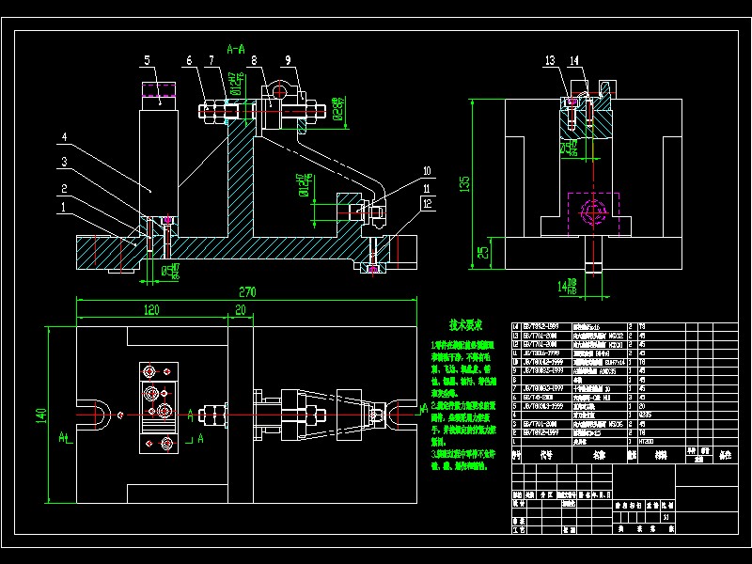Click the 14 D8/h8 fit dimension

[567, 287]
